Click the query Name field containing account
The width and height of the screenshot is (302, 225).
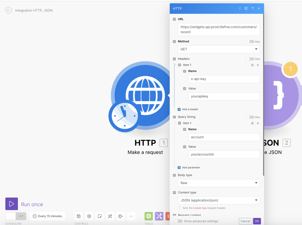pyautogui.click(x=224, y=137)
